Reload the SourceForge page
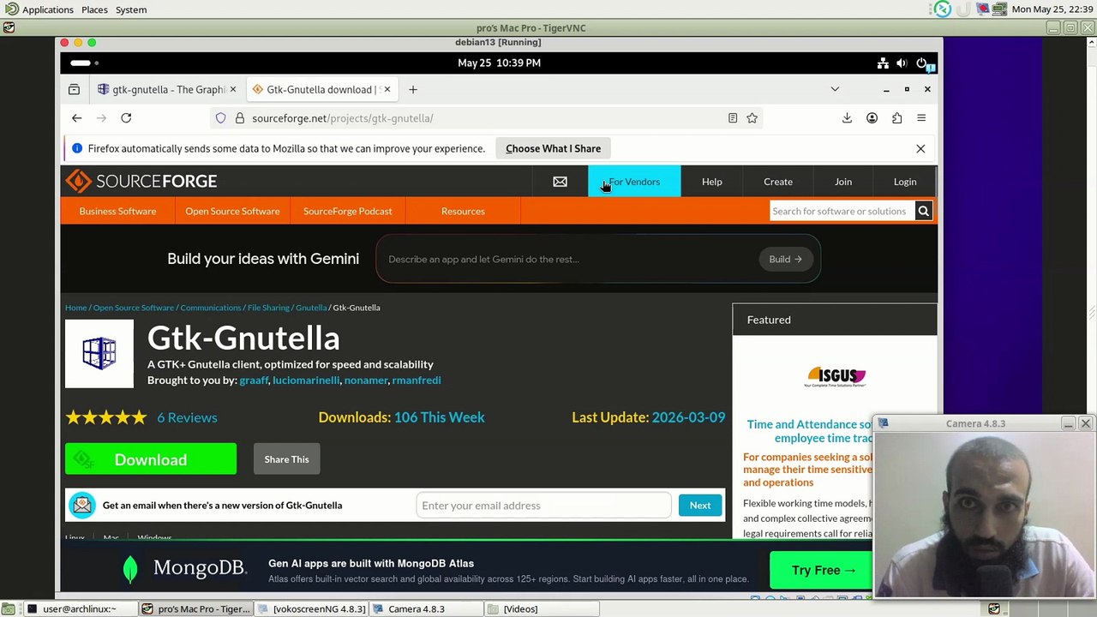This screenshot has width=1097, height=617. [126, 118]
